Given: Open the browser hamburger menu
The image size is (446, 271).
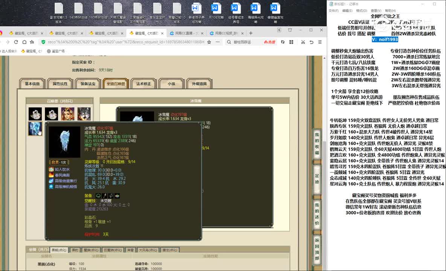Looking at the screenshot, I should [x=320, y=42].
